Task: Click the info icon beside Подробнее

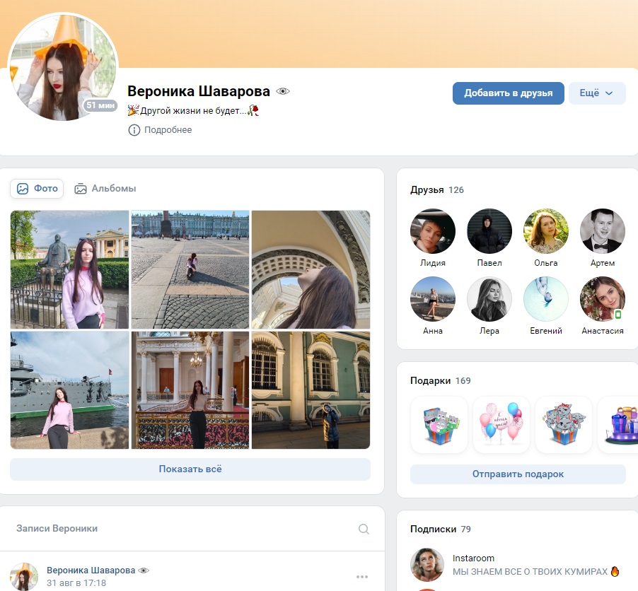Action: (x=134, y=130)
